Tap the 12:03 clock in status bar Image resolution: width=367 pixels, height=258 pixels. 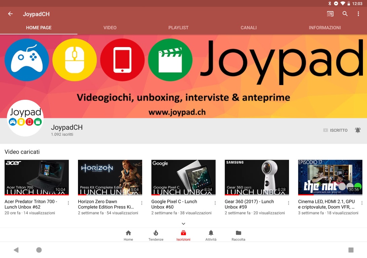(x=357, y=3)
